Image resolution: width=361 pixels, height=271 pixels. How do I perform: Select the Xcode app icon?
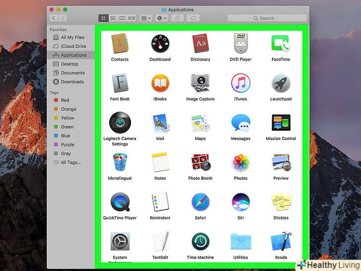(281, 242)
